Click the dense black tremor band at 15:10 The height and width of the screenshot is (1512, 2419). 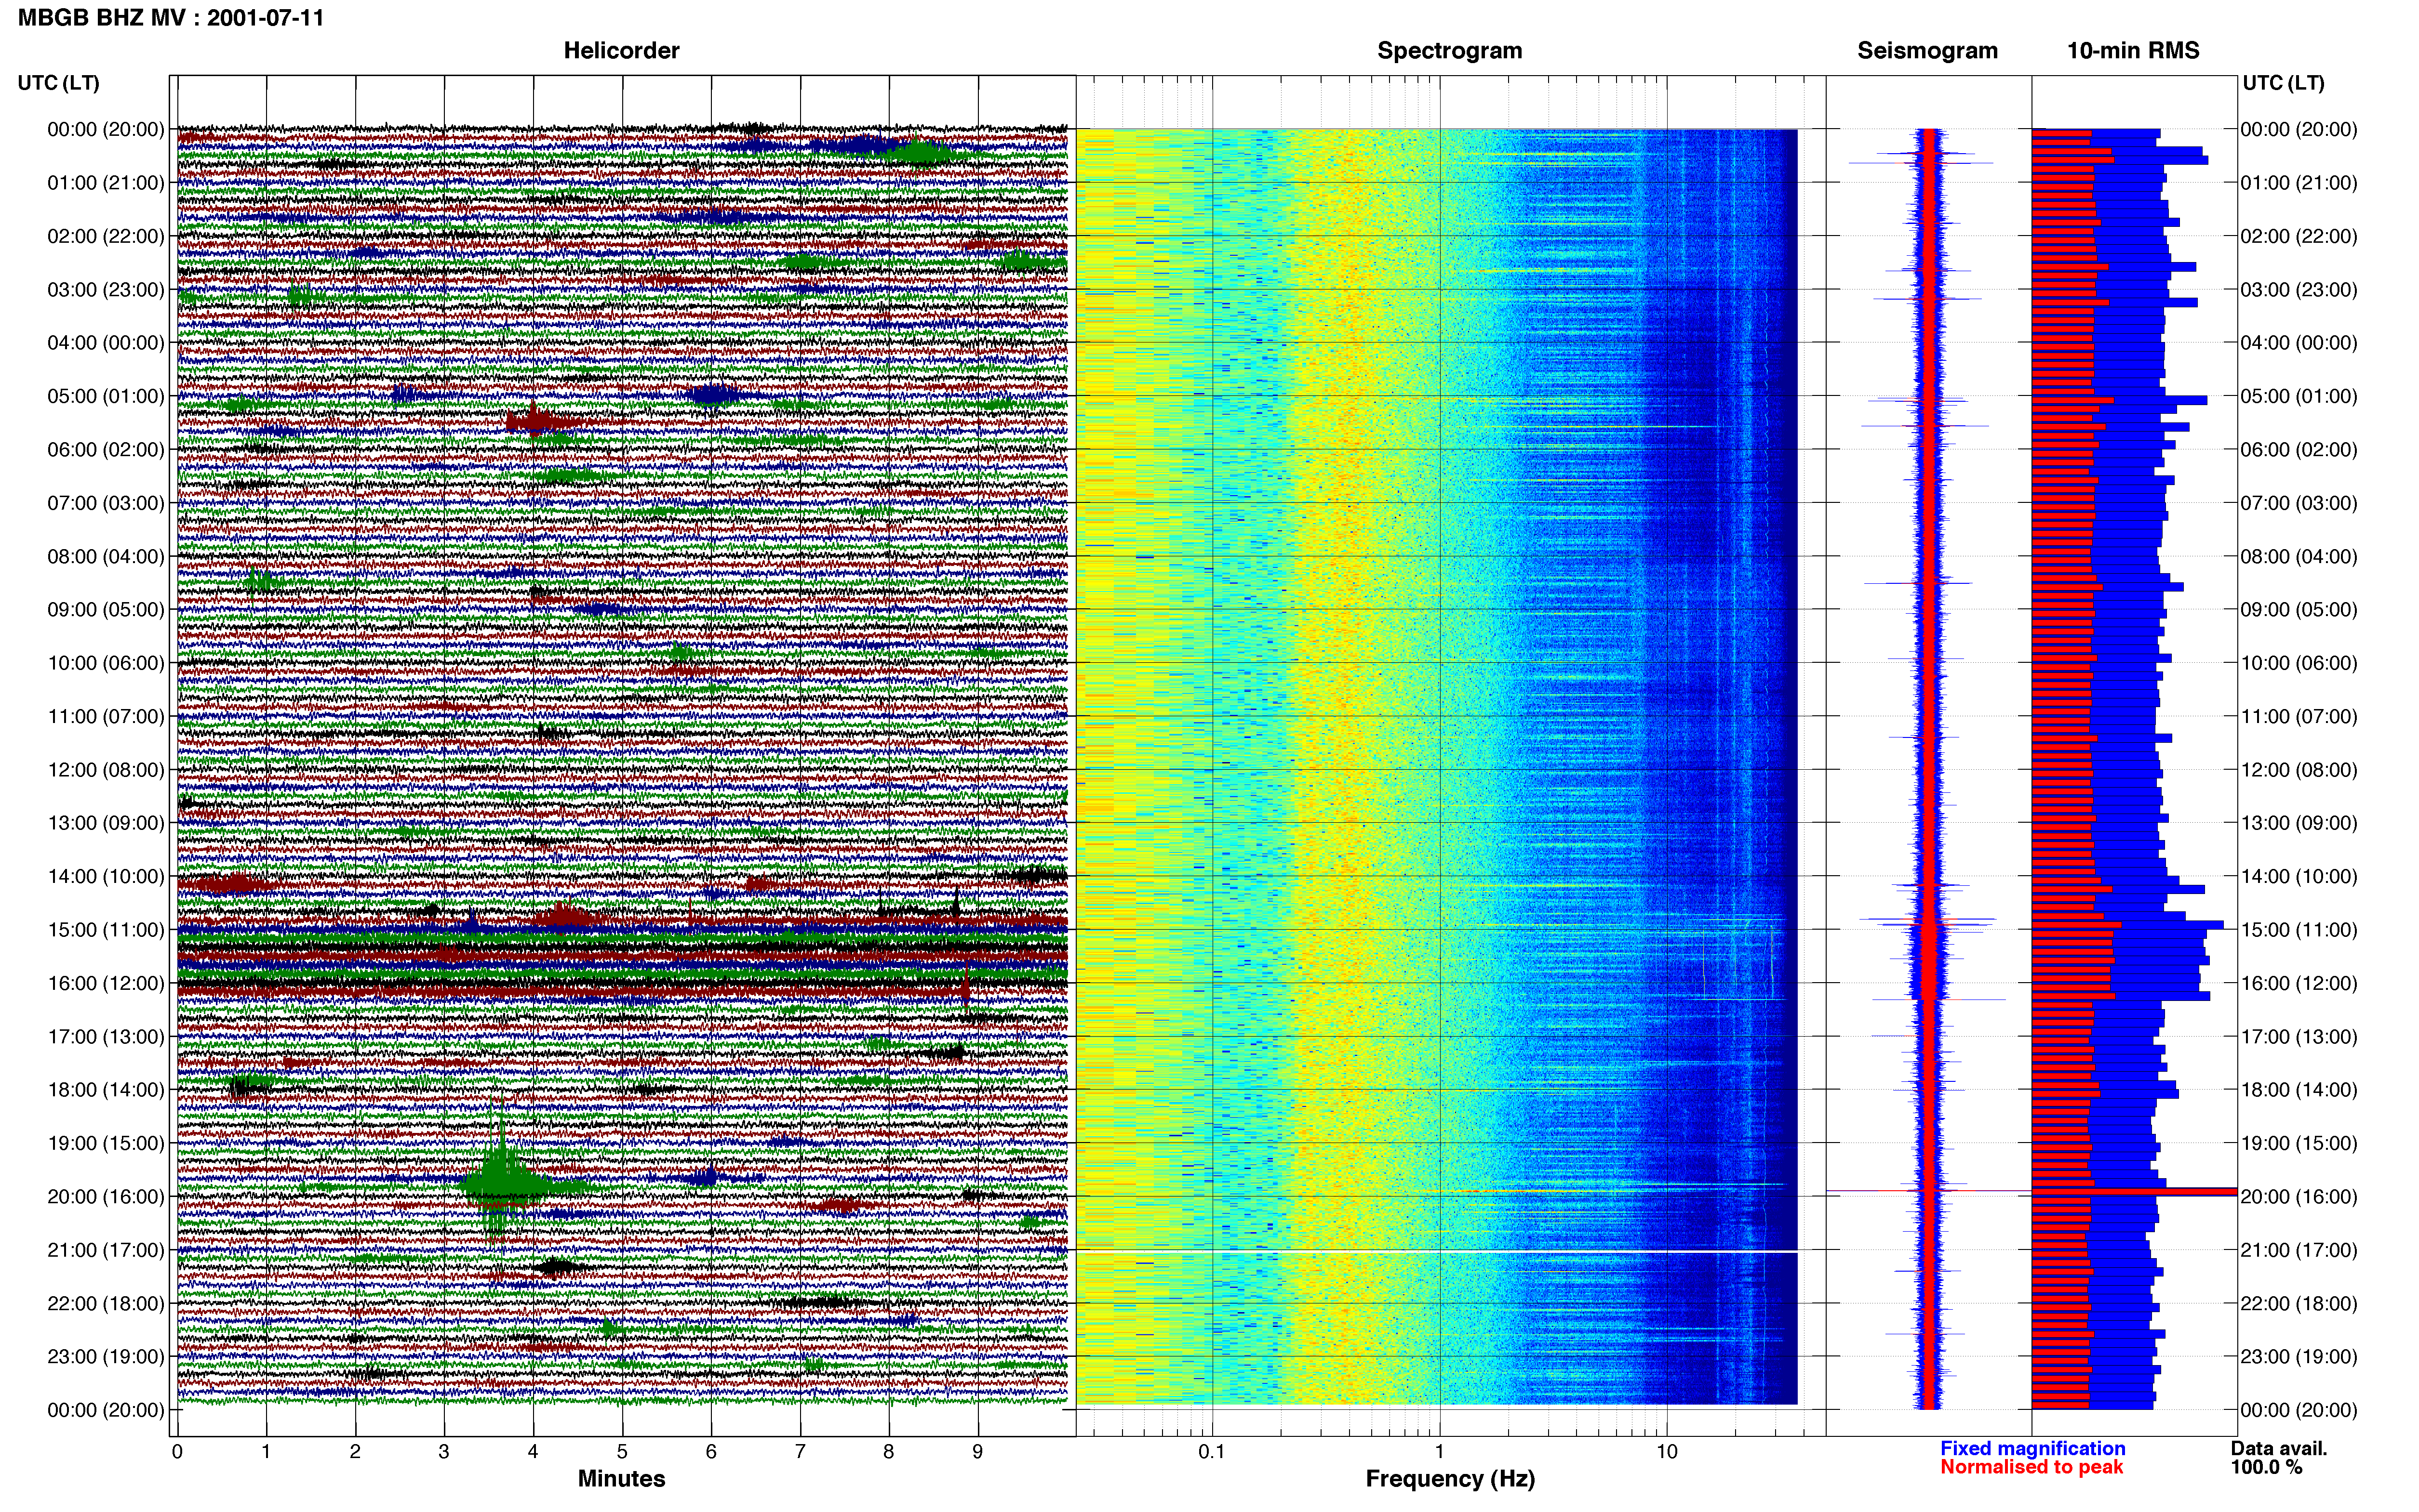621,947
